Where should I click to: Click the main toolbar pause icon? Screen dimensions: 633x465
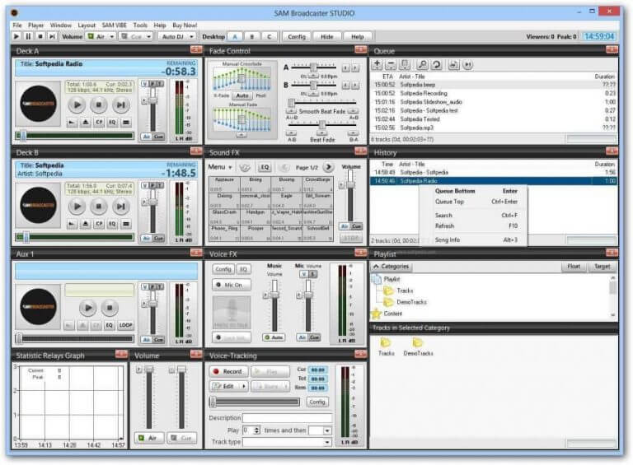coord(28,36)
